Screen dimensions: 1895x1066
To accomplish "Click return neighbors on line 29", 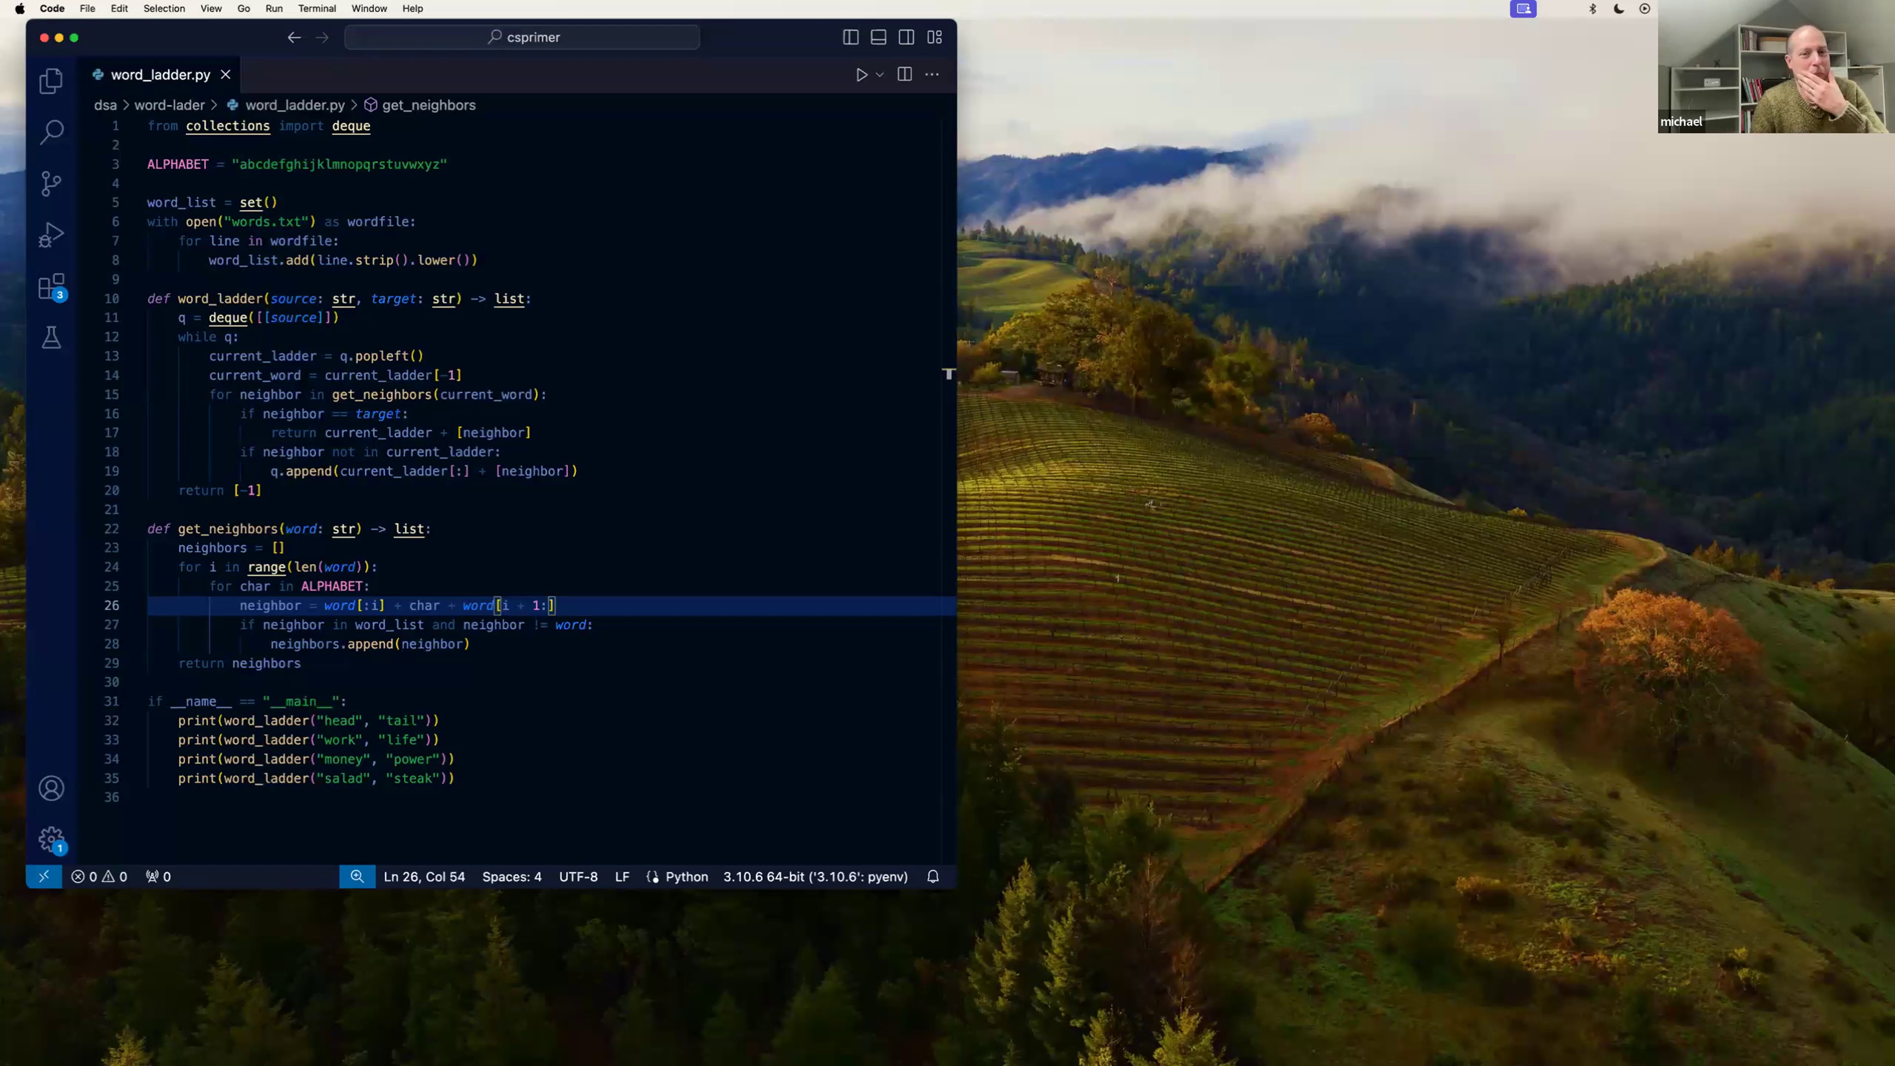I will click(239, 664).
